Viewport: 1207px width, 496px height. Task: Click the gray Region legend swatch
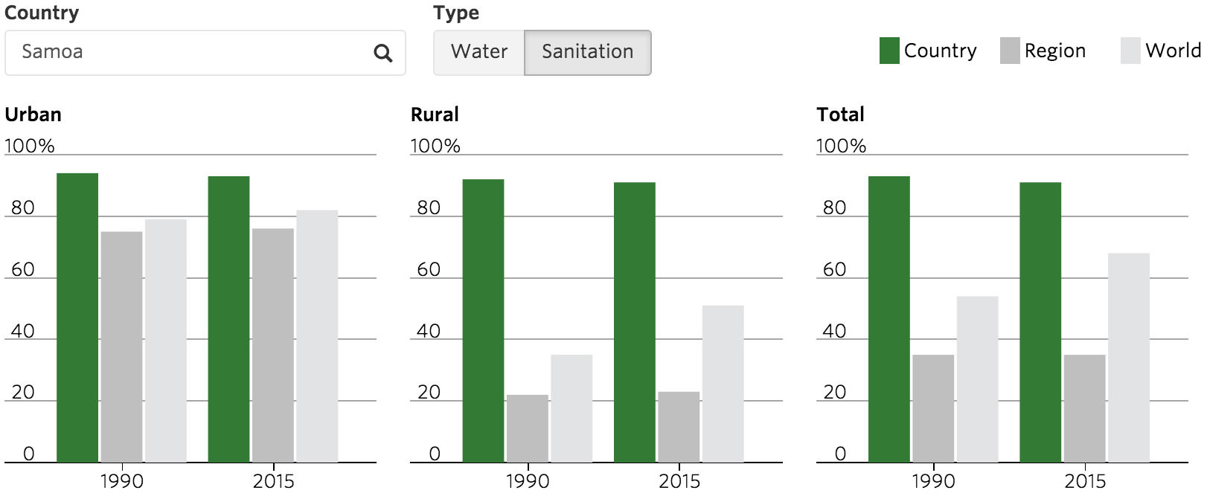[x=1010, y=51]
